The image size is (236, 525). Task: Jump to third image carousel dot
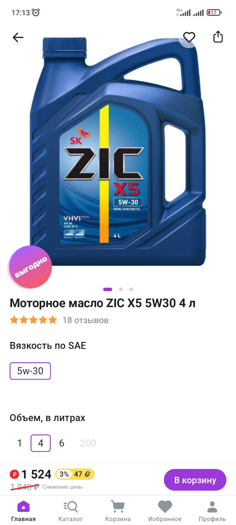[131, 289]
